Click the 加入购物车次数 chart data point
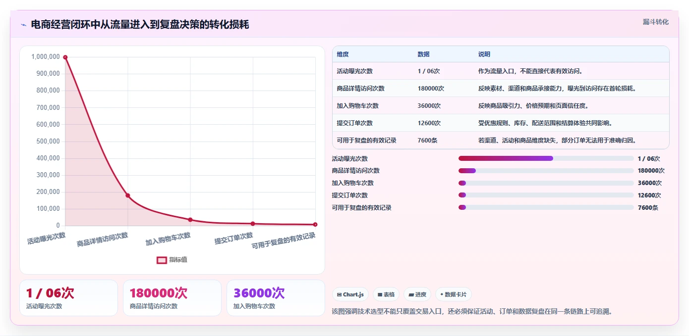 [190, 220]
